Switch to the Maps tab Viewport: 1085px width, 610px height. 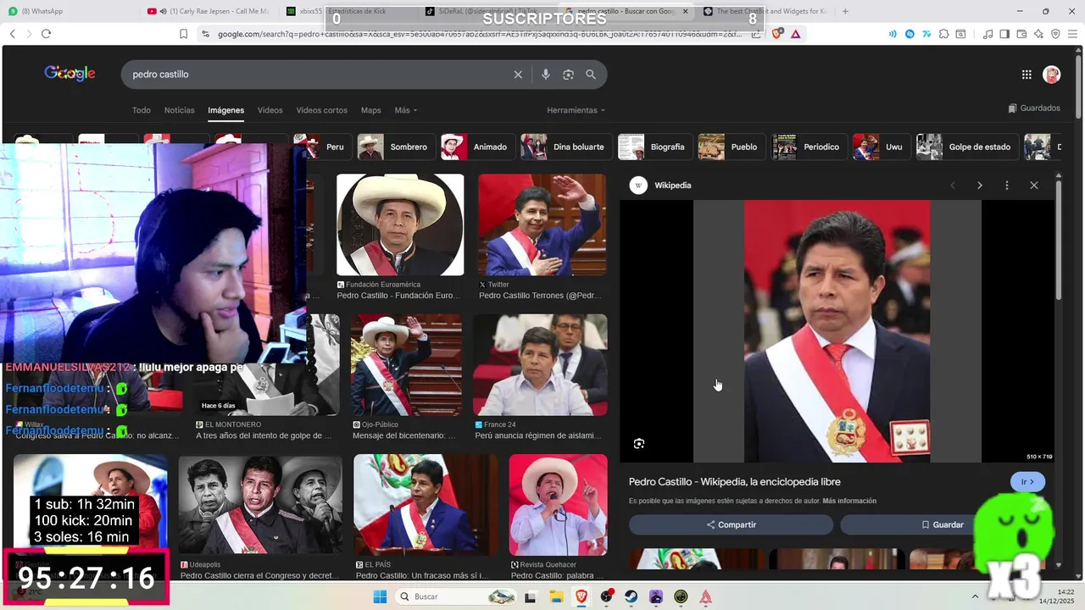(x=371, y=110)
